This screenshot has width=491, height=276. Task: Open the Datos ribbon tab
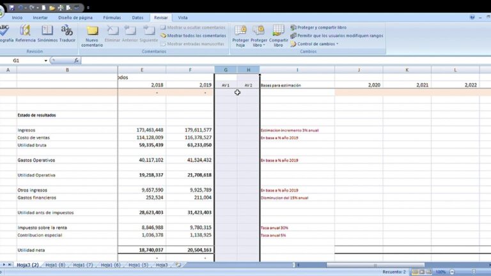click(137, 17)
